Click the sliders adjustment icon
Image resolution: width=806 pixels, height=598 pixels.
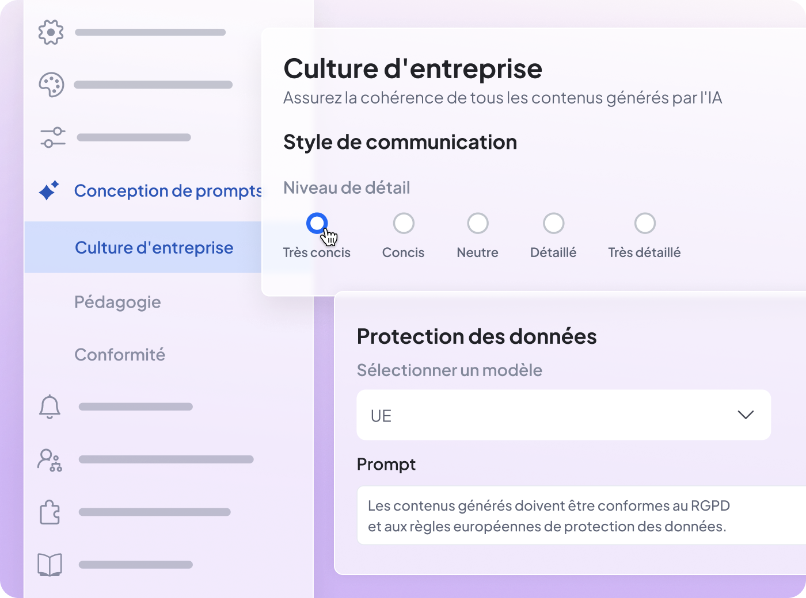click(52, 137)
